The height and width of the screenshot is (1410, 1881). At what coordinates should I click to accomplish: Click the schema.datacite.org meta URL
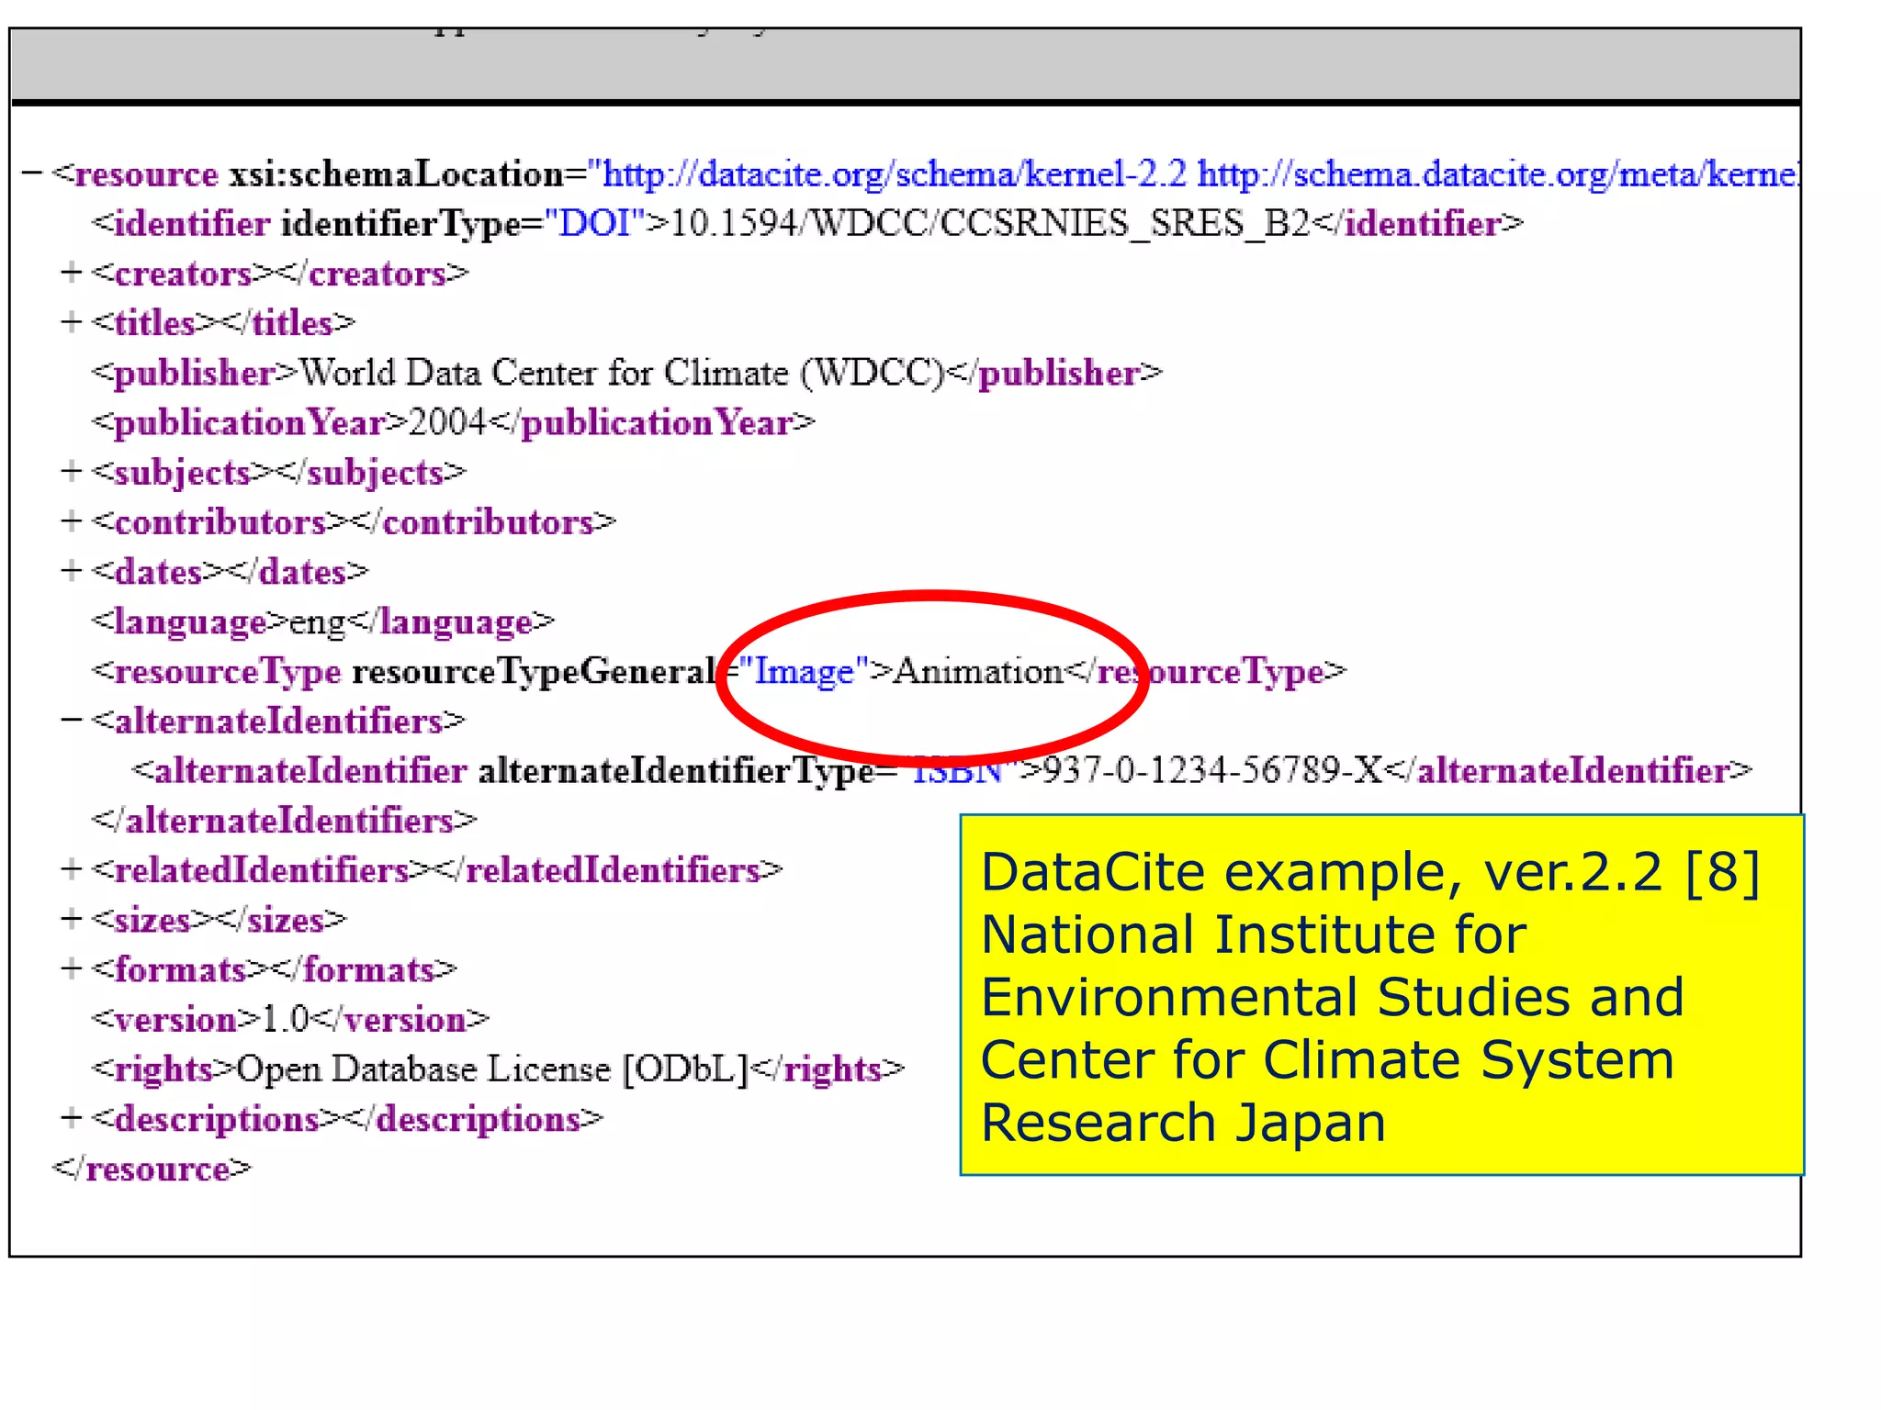point(1497,173)
